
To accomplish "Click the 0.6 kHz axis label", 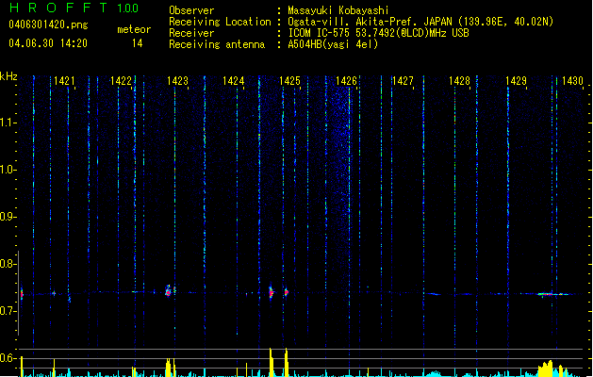I will coord(8,358).
